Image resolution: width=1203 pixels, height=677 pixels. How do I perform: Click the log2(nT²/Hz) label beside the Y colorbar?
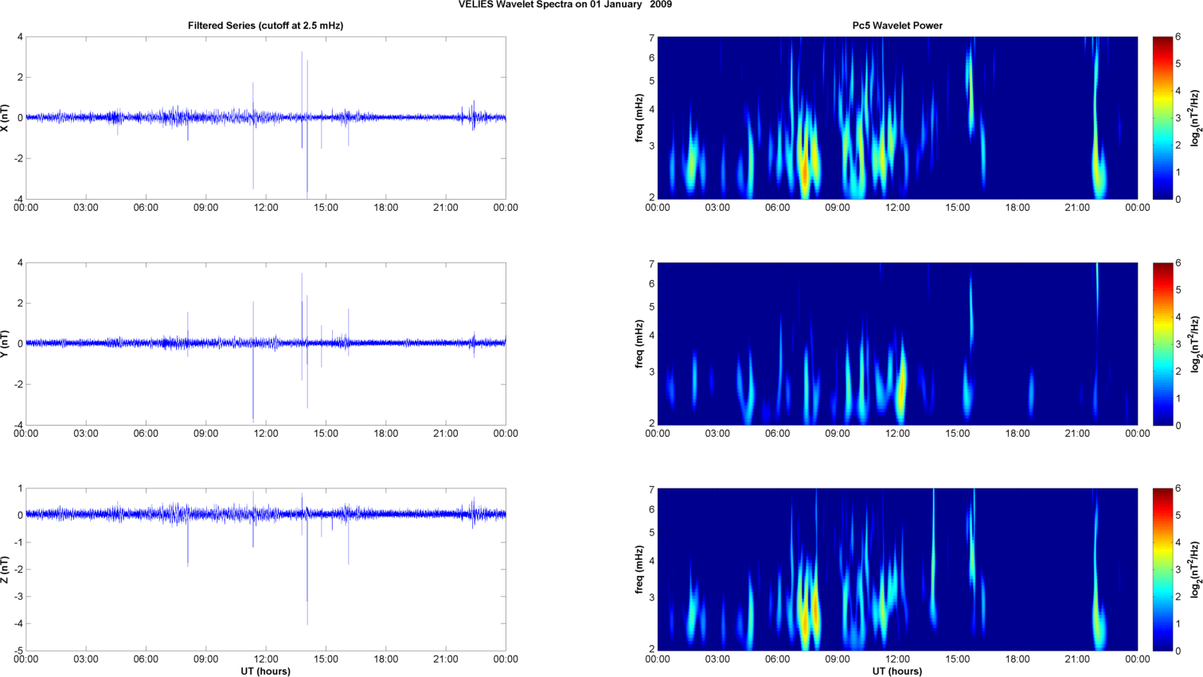pyautogui.click(x=1195, y=344)
